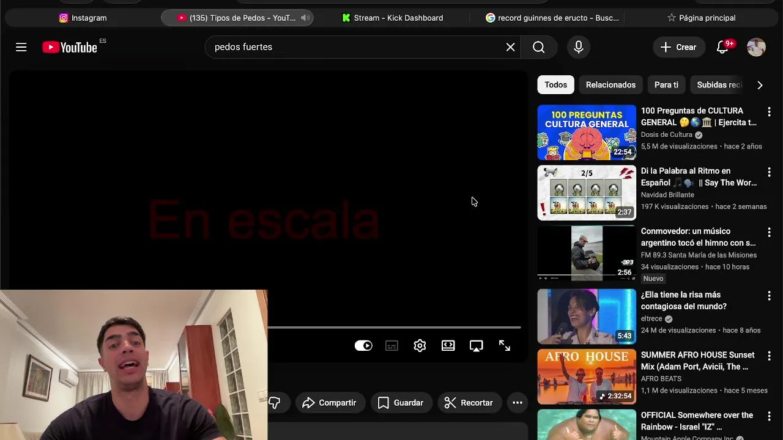783x440 pixels.
Task: Select the Relacionados filter chip
Action: (610, 85)
